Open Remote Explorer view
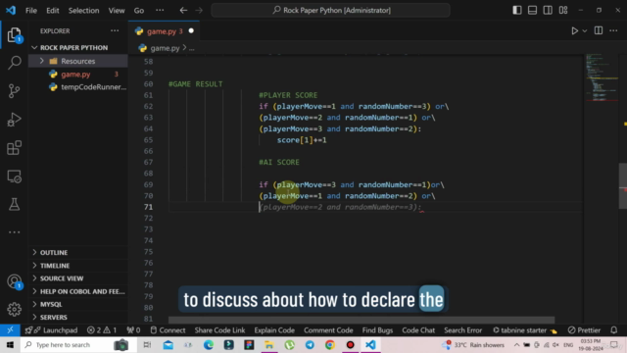Image resolution: width=627 pixels, height=353 pixels. (x=14, y=176)
